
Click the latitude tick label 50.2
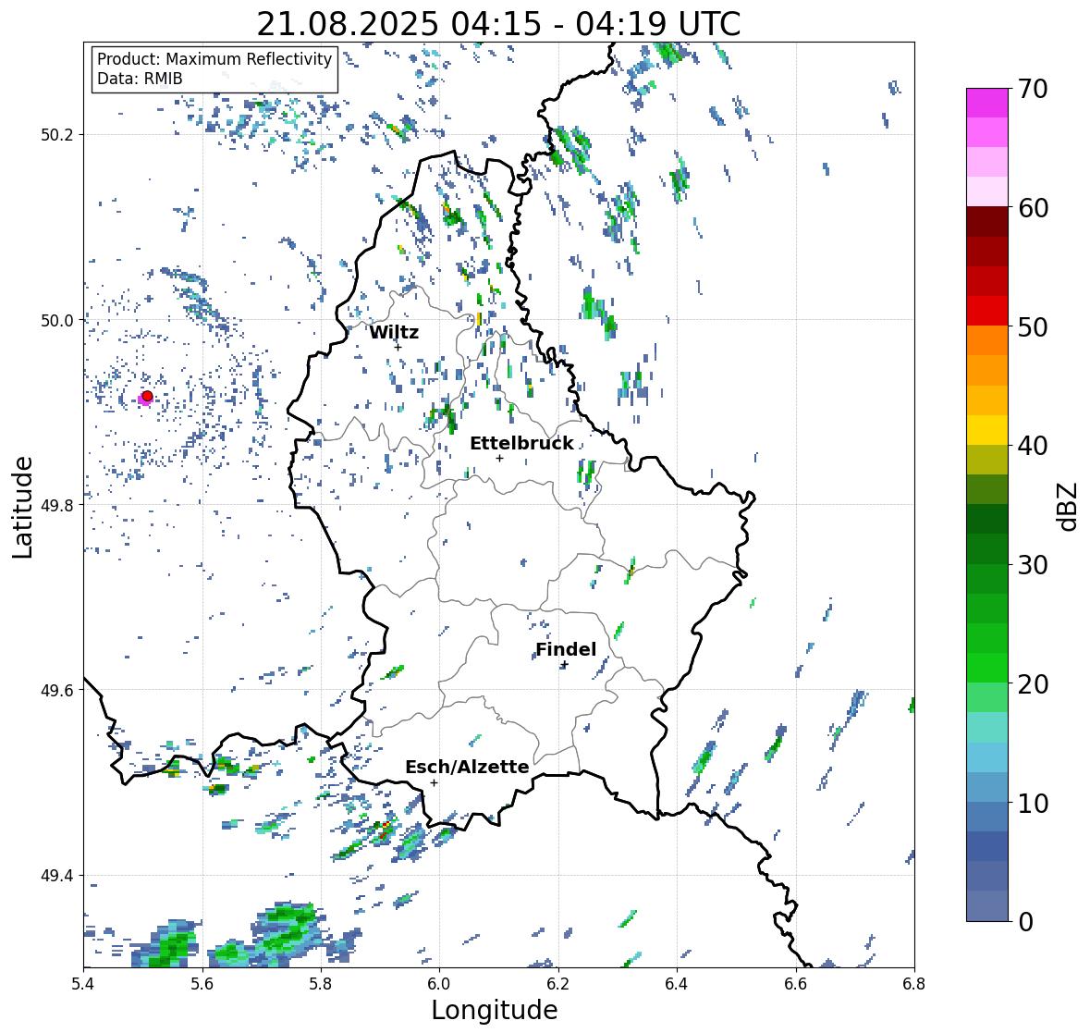pos(56,135)
